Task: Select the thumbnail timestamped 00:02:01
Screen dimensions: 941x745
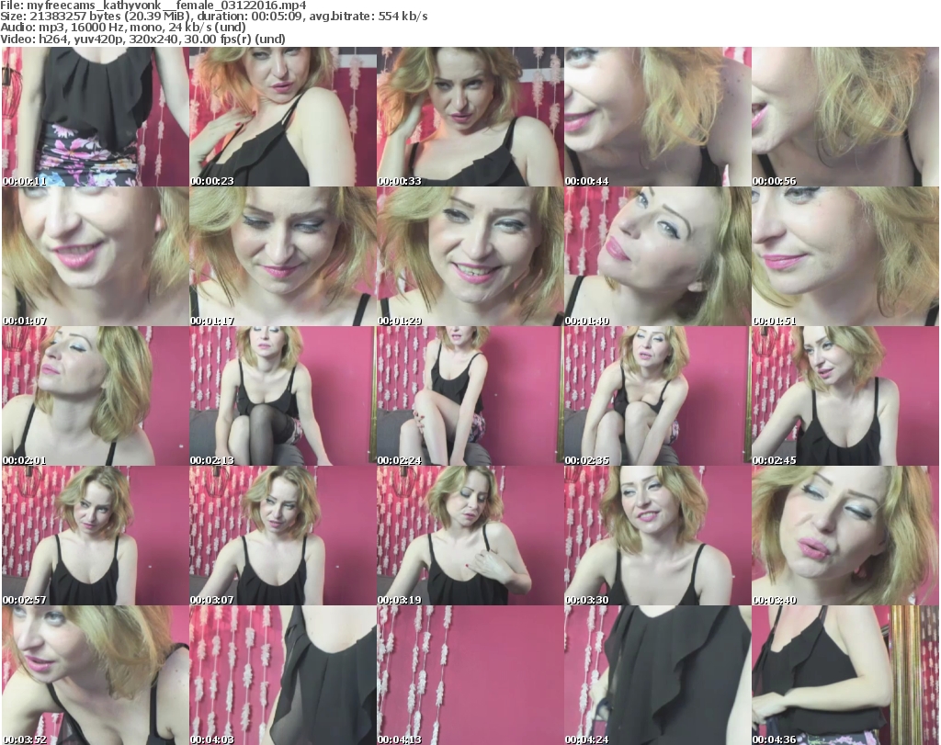Action: tap(96, 396)
